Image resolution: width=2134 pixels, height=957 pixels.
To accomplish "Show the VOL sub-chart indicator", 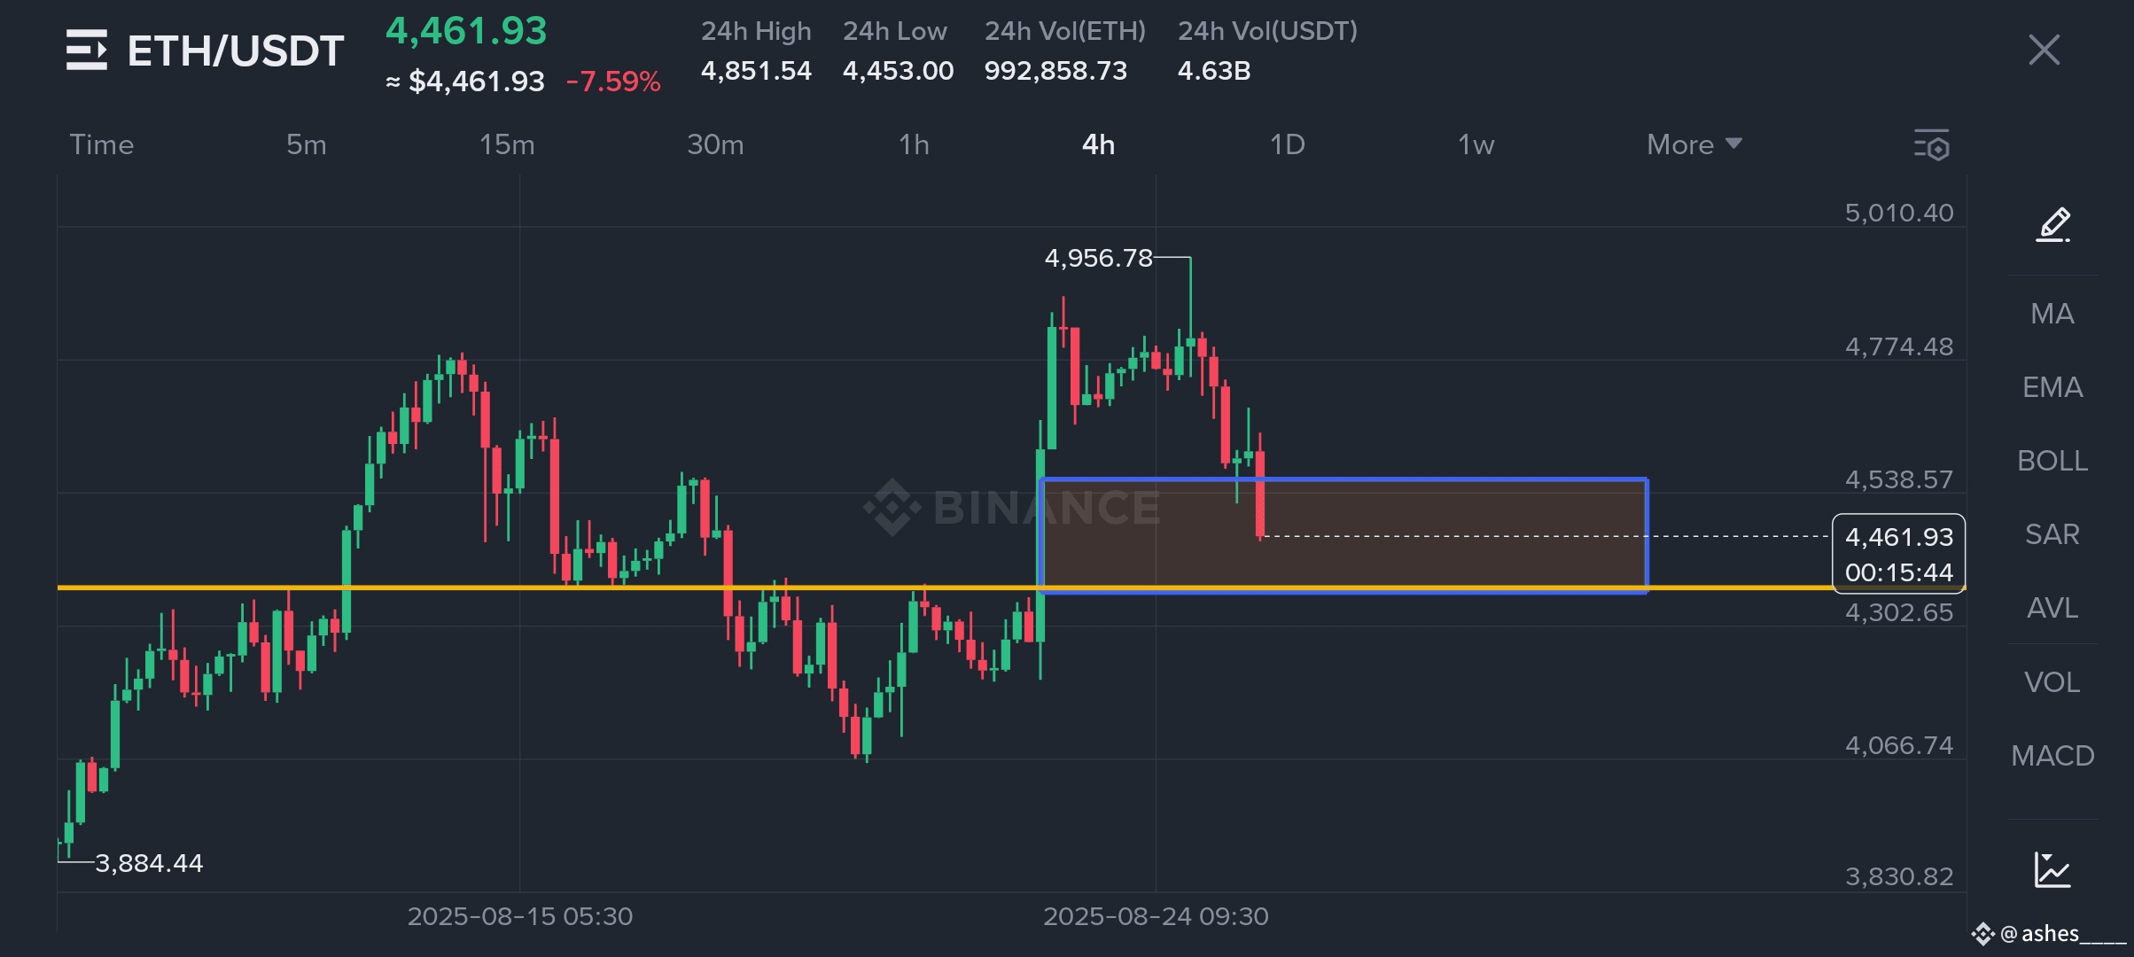I will pyautogui.click(x=2052, y=682).
